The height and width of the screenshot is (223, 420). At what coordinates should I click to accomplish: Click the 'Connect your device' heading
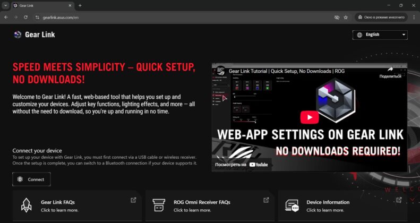point(37,150)
